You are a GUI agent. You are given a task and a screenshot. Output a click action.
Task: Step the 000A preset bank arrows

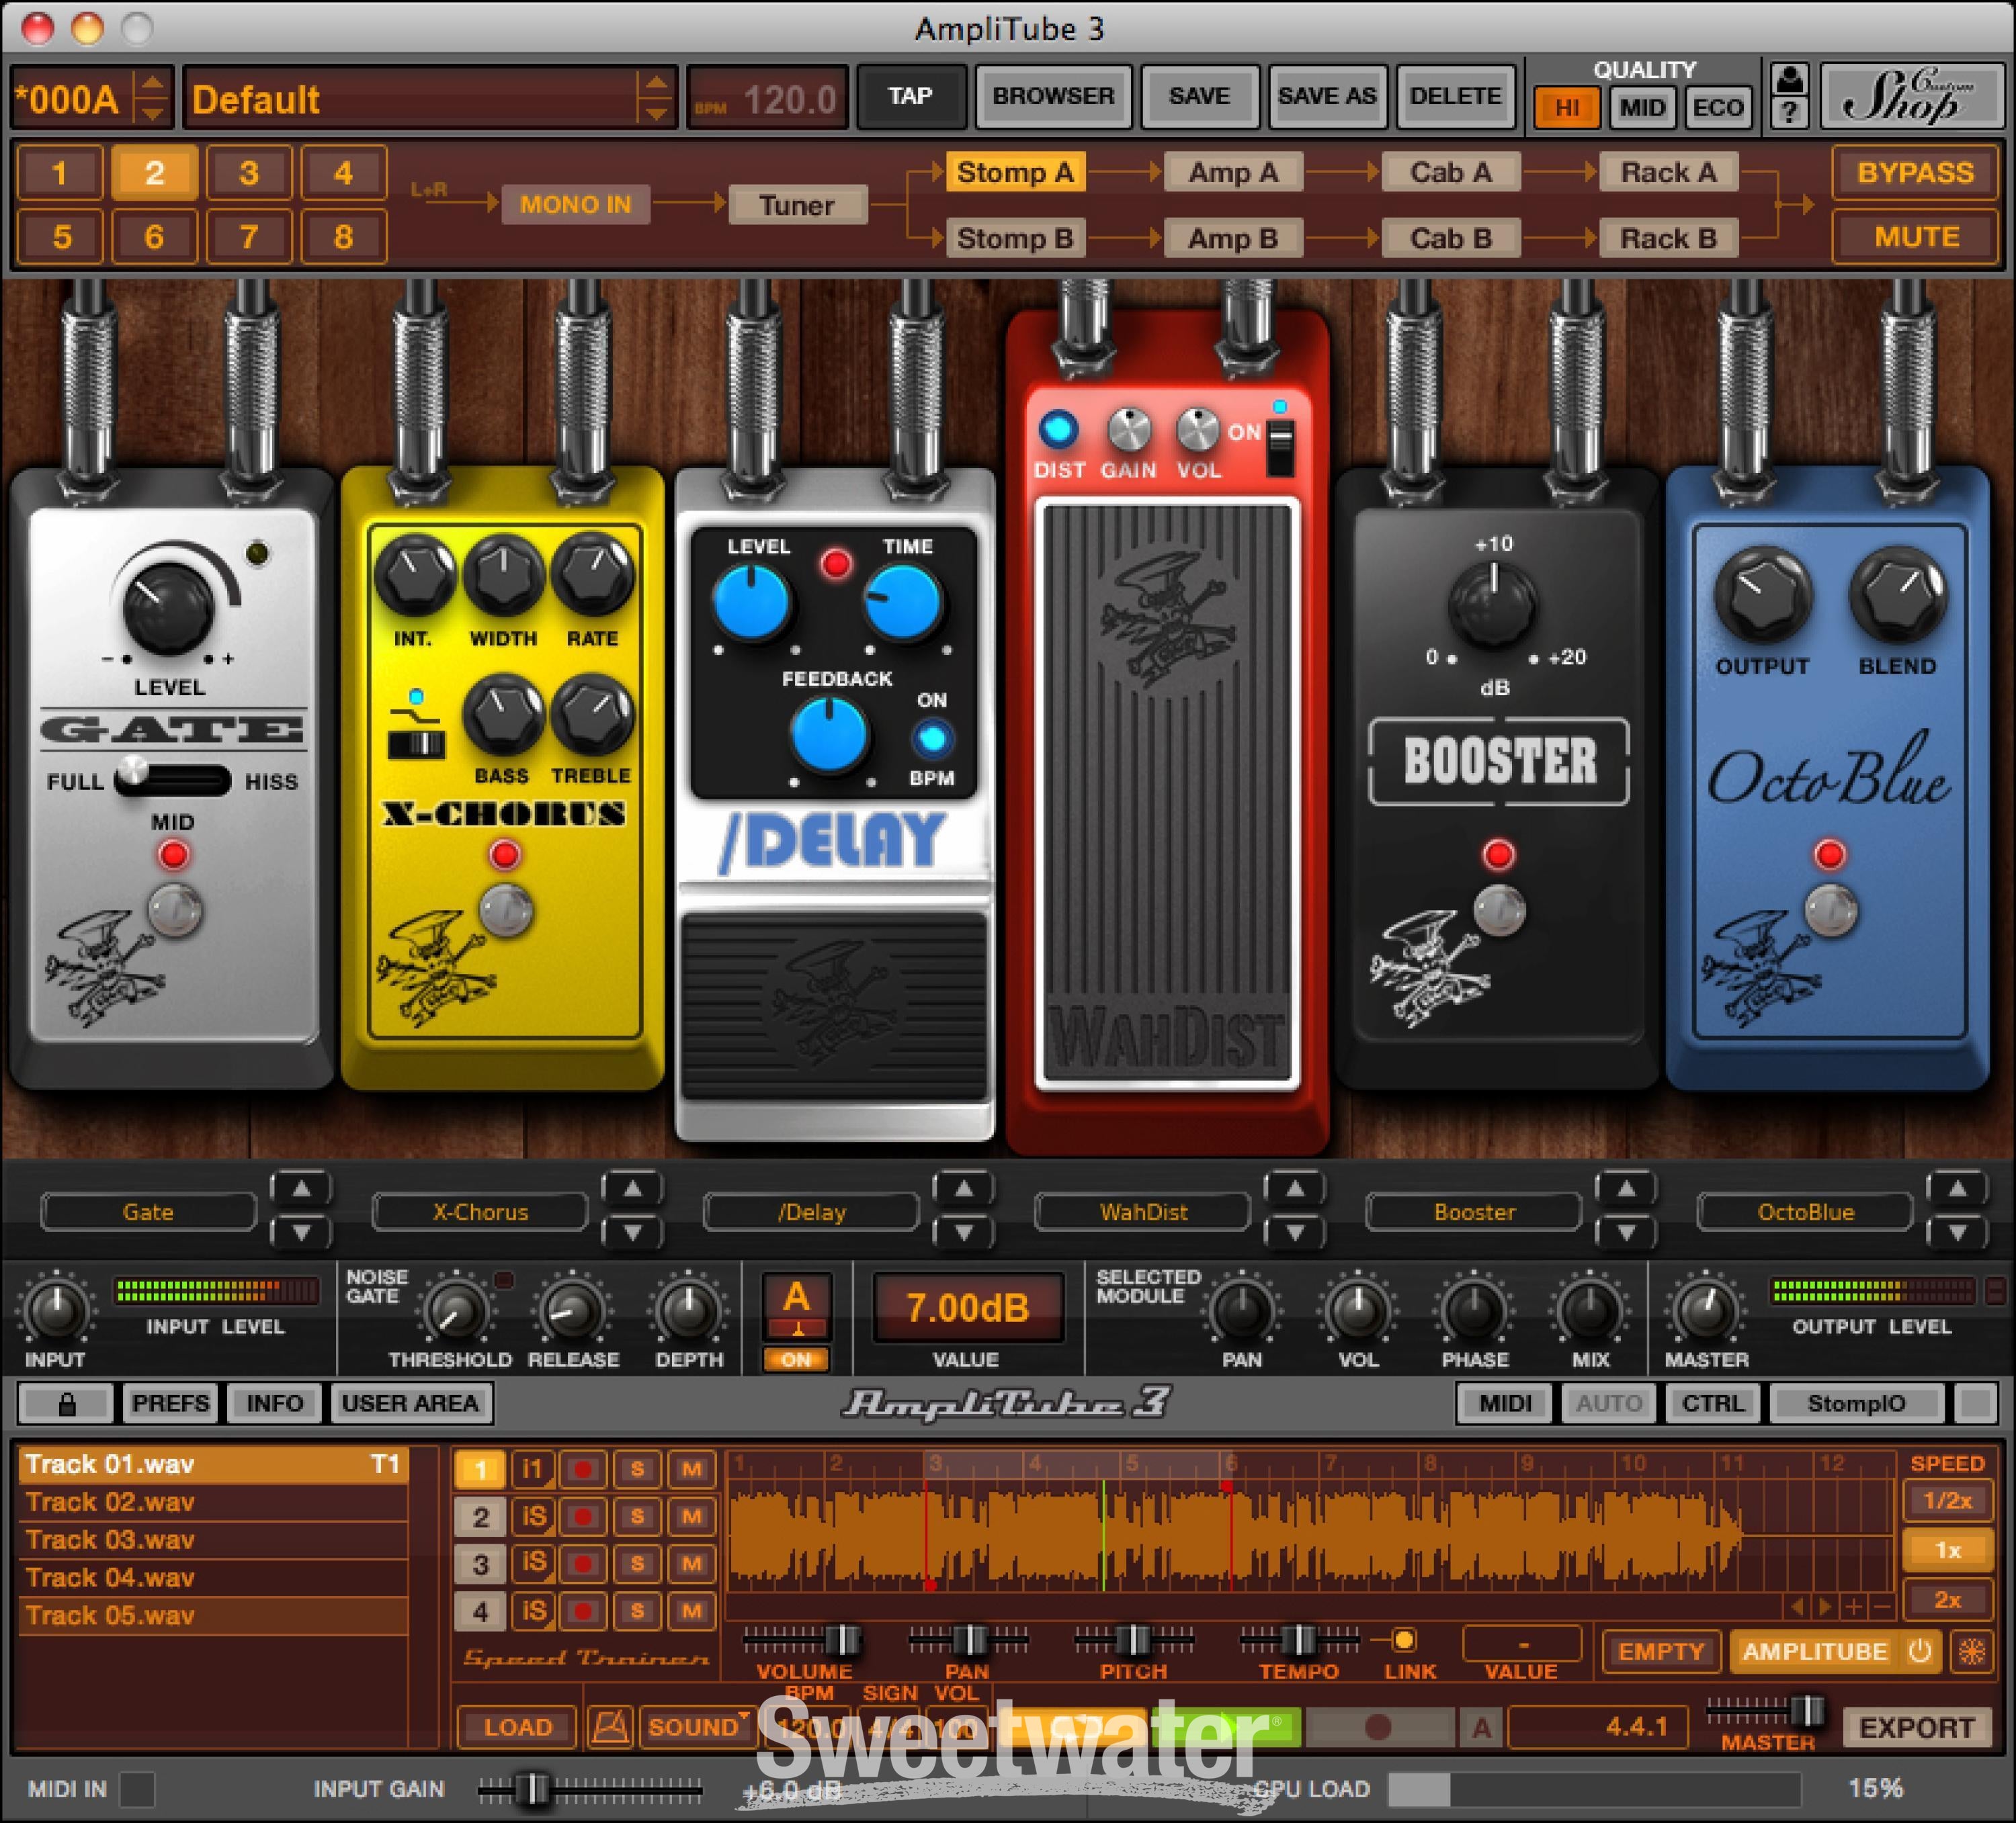coord(152,98)
